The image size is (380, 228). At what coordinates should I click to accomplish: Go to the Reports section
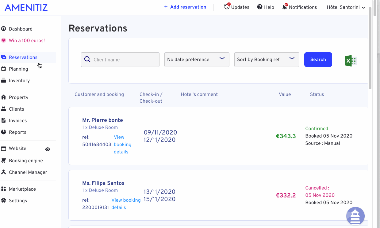[17, 132]
